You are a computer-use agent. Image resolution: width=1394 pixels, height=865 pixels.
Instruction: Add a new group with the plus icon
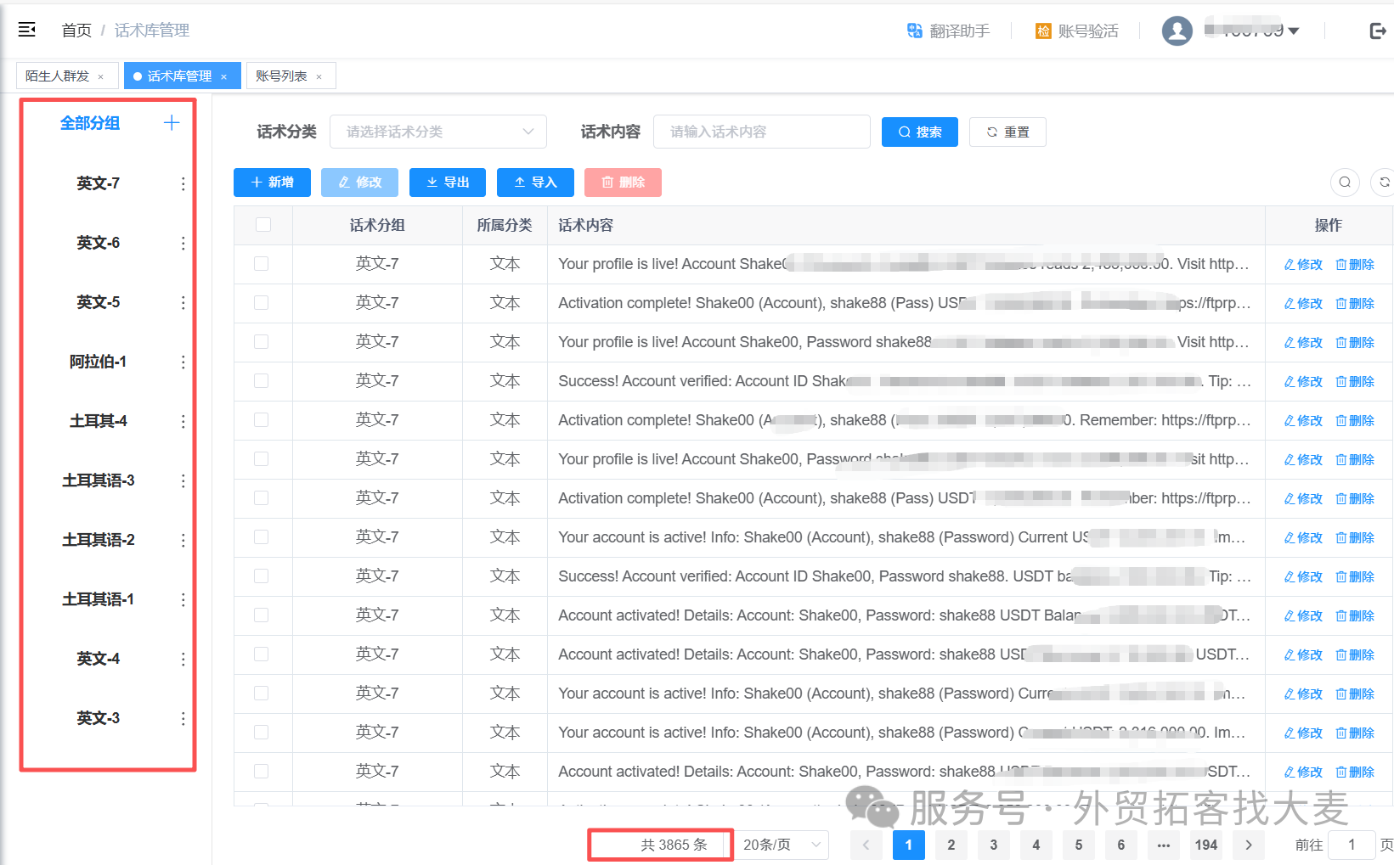[172, 123]
